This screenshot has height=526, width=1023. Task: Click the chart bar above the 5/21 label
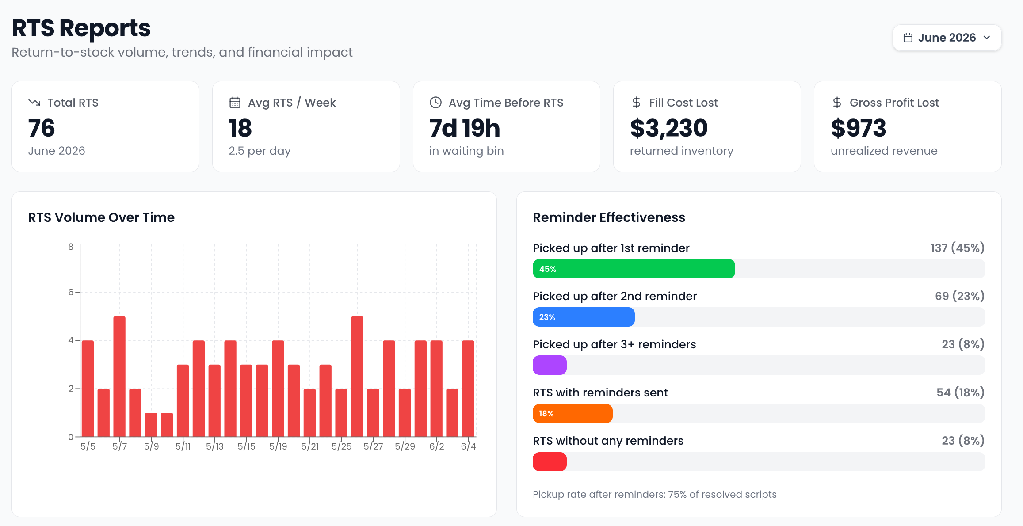tap(310, 413)
